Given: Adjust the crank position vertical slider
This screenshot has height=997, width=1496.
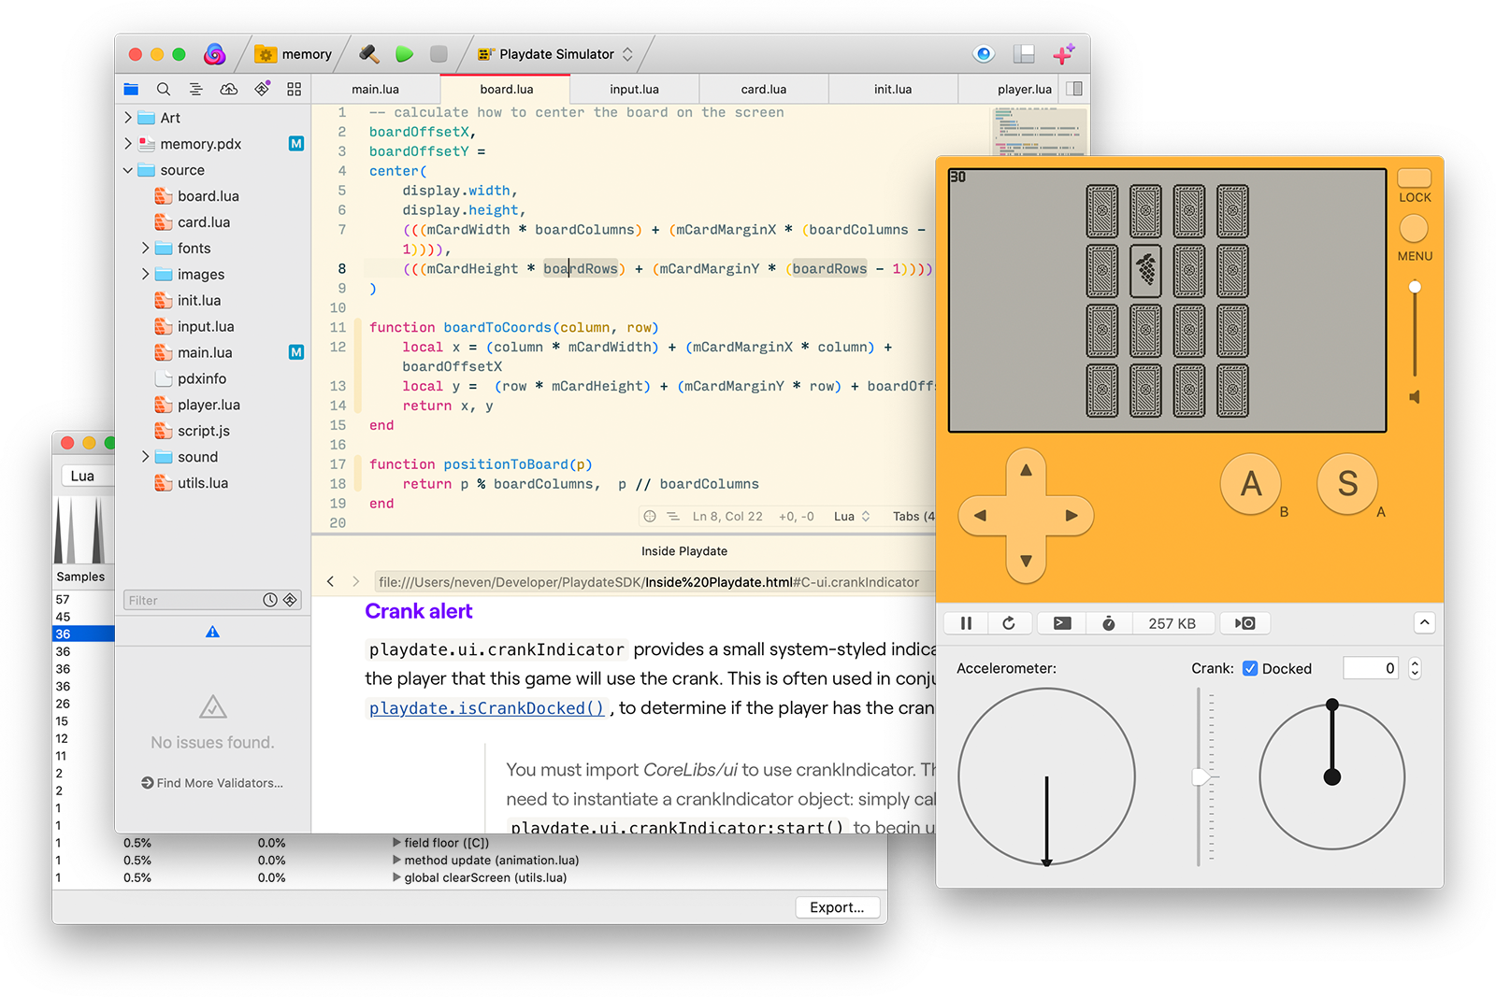Looking at the screenshot, I should tap(1201, 776).
